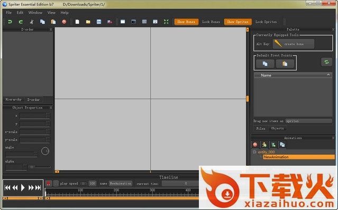Click the green fullscreen arrows icon
338x210 pixels.
point(166,22)
